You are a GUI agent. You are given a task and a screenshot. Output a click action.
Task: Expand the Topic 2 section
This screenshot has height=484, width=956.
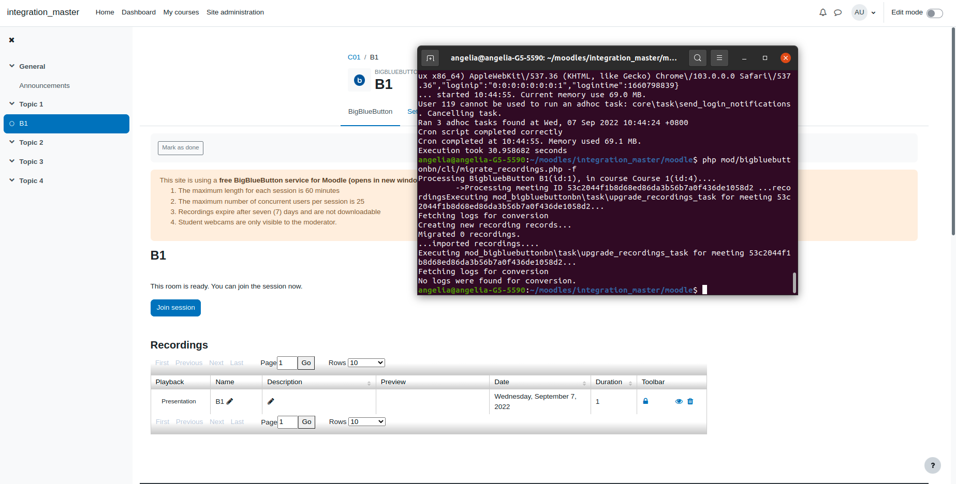coord(12,142)
